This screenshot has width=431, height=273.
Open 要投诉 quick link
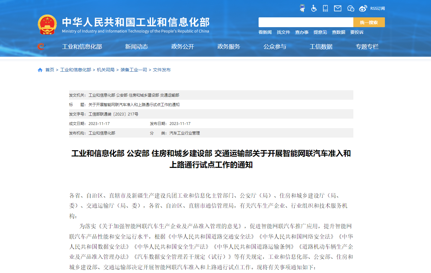coord(357,32)
